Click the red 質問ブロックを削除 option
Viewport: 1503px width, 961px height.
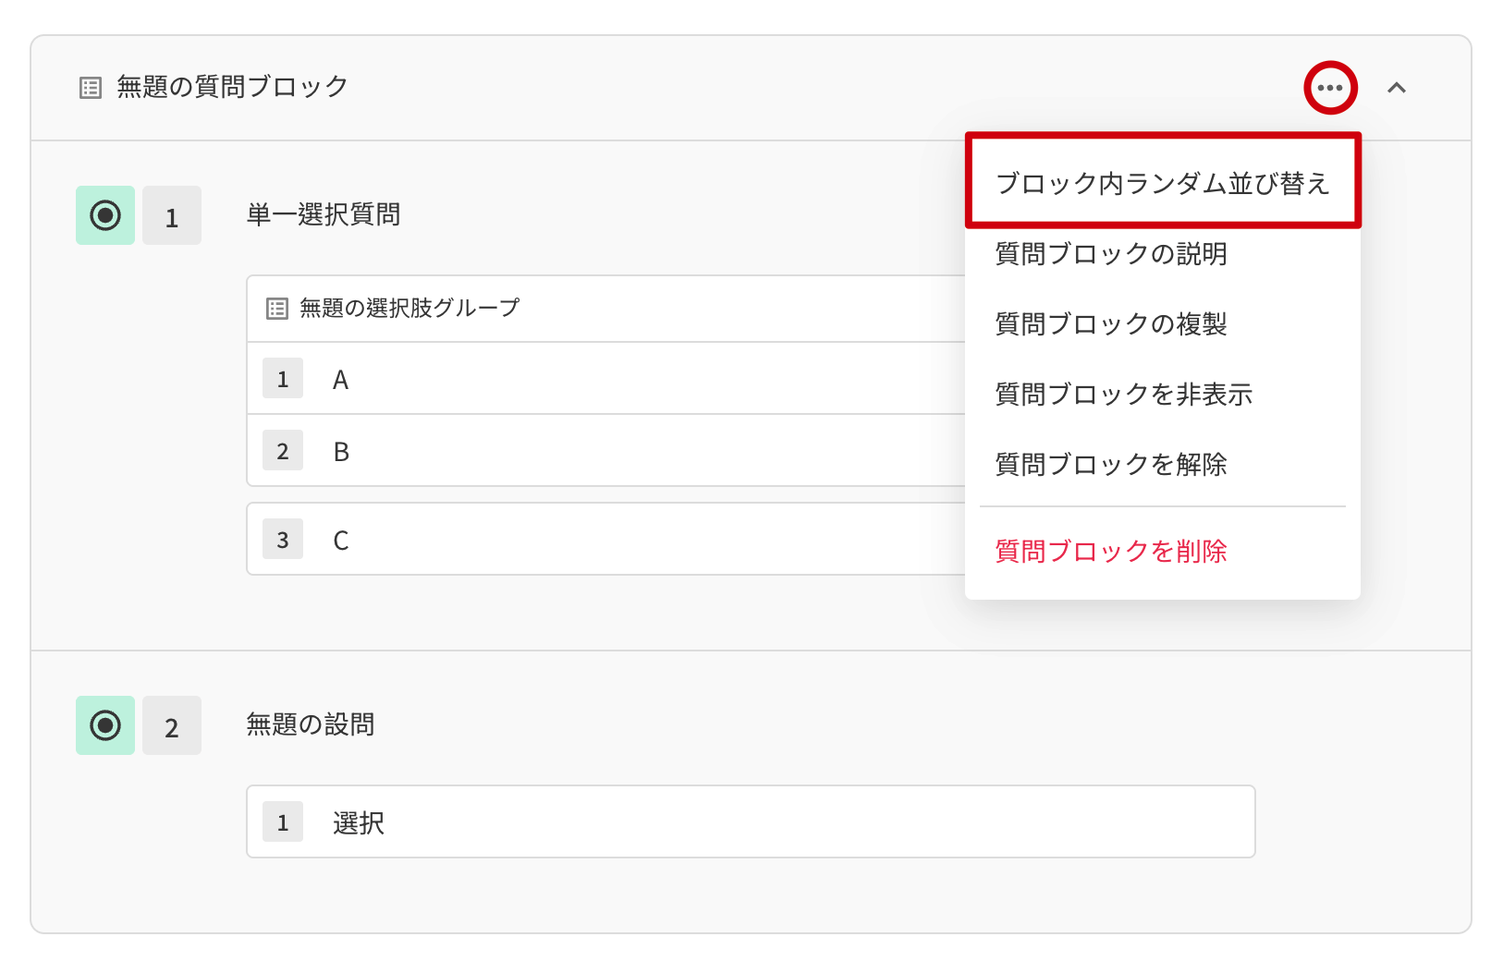tap(1163, 551)
